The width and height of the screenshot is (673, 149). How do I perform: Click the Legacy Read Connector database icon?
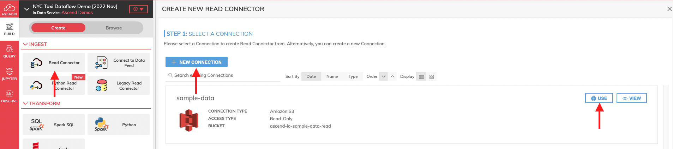(102, 86)
